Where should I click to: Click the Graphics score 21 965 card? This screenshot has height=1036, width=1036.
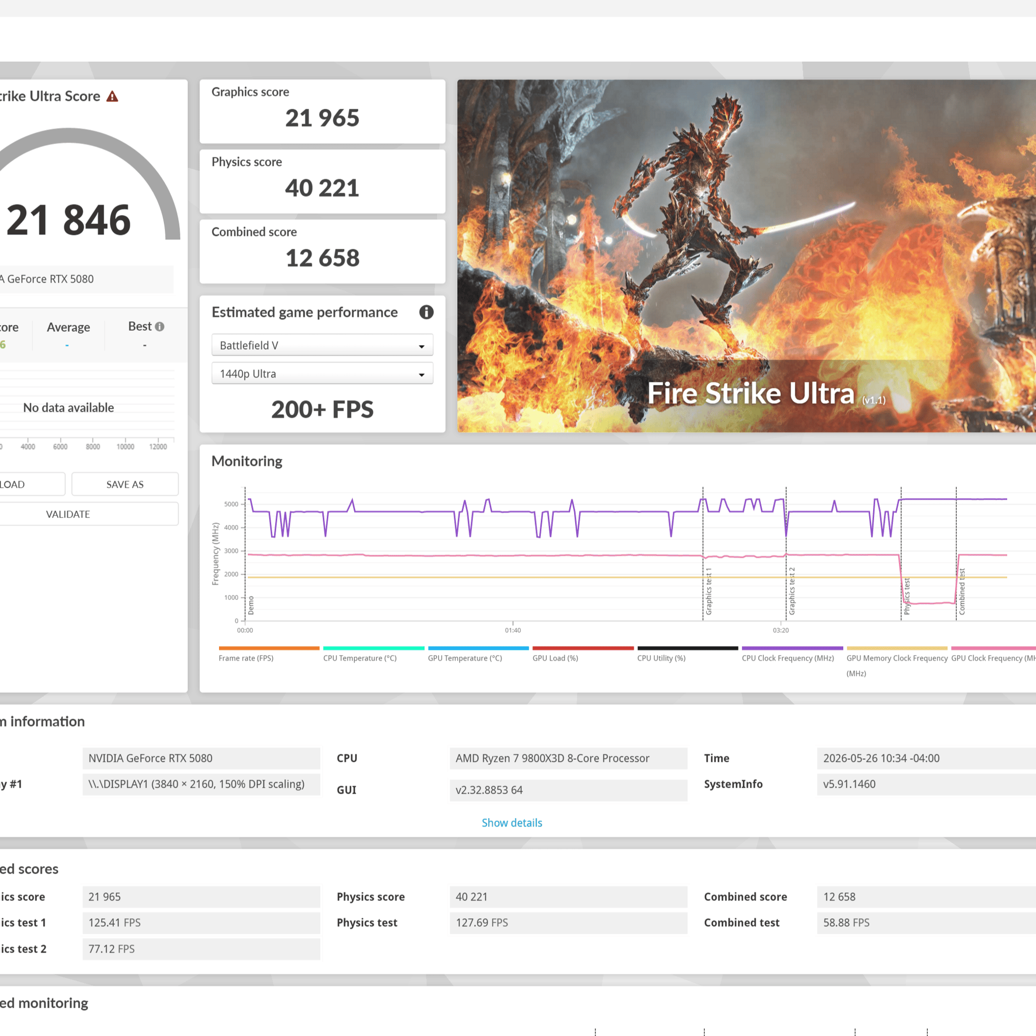click(322, 111)
